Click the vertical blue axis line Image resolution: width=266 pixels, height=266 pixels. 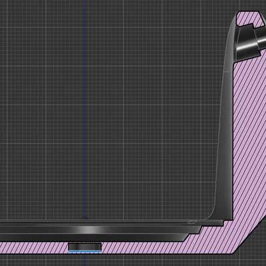[x=84, y=110]
